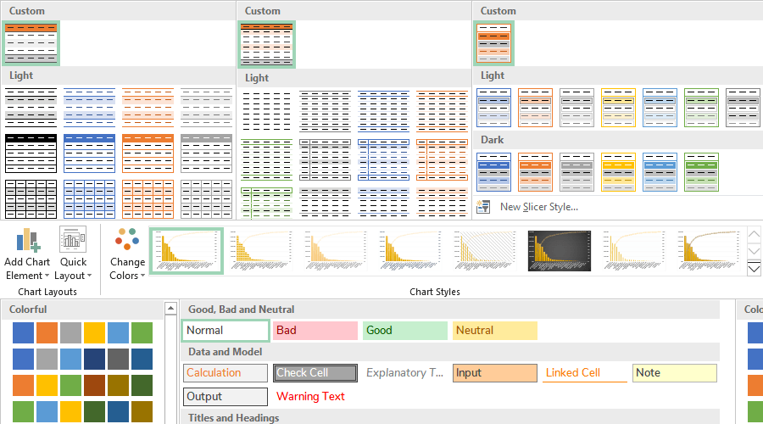Select the orange custom table style thumbnail
763x424 pixels.
tap(31, 43)
